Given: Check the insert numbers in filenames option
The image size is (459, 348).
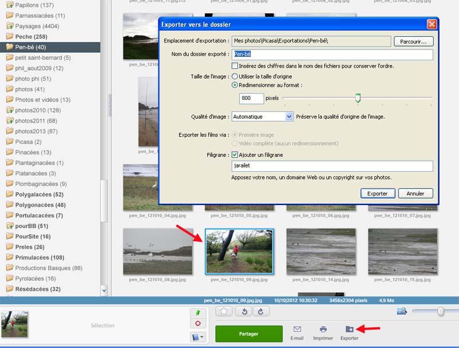Looking at the screenshot, I should point(235,65).
